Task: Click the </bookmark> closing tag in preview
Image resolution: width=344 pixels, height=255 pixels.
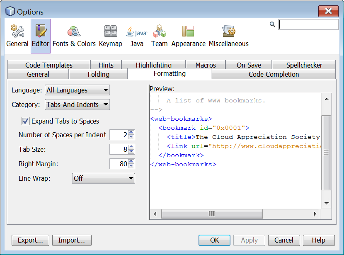Action: [181, 155]
